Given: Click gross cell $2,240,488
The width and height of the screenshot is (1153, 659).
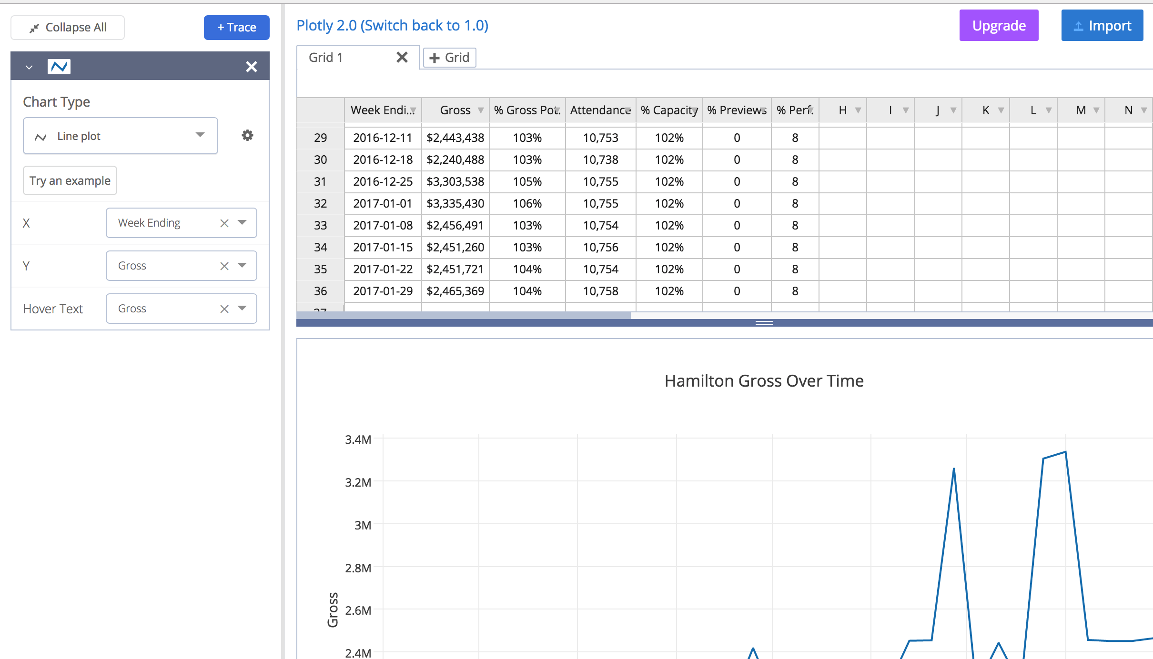Looking at the screenshot, I should [455, 160].
